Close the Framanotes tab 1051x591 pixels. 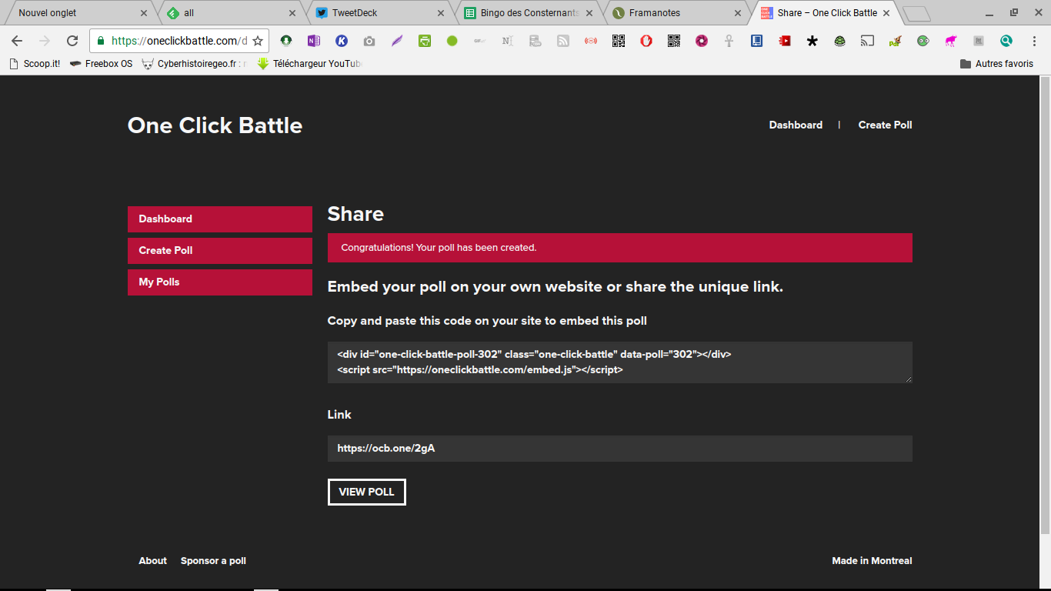tap(738, 13)
